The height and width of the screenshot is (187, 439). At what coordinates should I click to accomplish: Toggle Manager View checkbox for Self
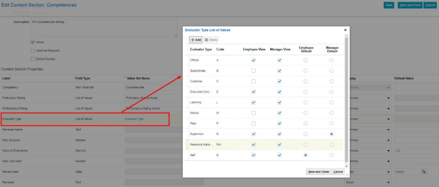click(279, 155)
